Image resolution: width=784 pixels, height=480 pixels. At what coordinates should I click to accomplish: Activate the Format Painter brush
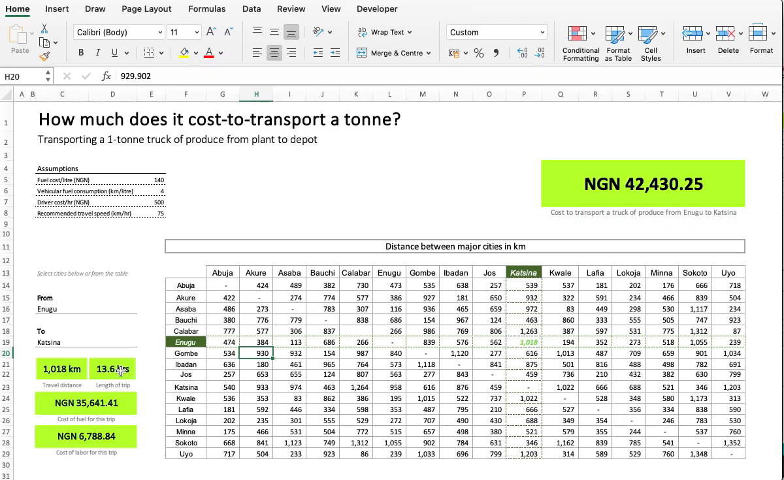pyautogui.click(x=44, y=57)
